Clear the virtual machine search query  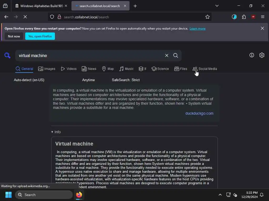point(167,55)
